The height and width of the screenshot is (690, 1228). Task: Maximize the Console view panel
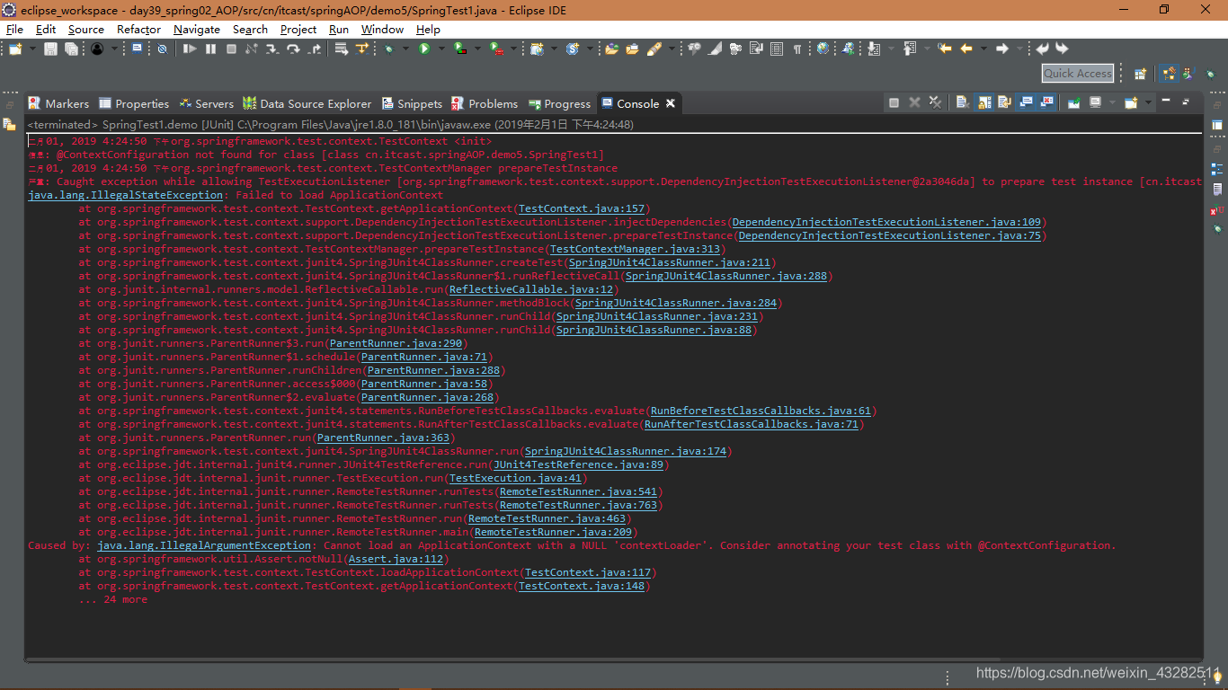pos(1186,102)
